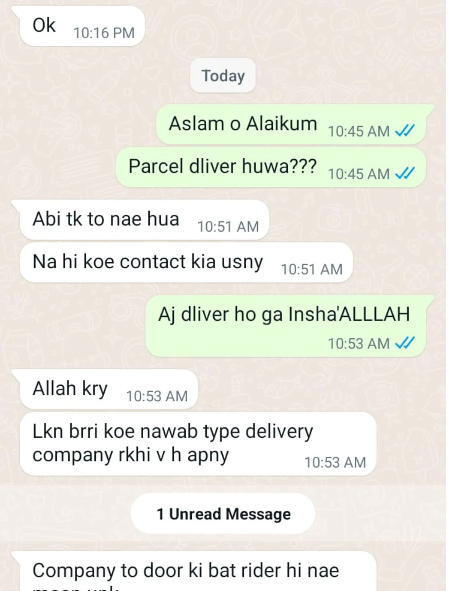Tap the 10:16 PM timestamp
This screenshot has width=473, height=591.
click(104, 33)
